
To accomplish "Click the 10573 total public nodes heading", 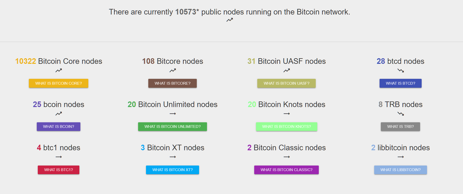I will click(x=229, y=12).
